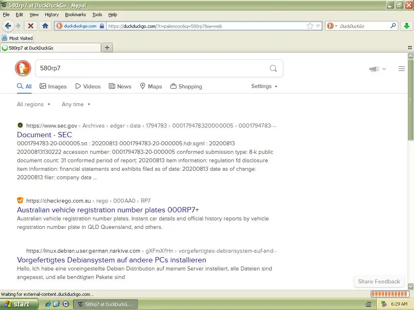Image resolution: width=414 pixels, height=310 pixels.
Task: Open the Edit menu
Action: 19,15
